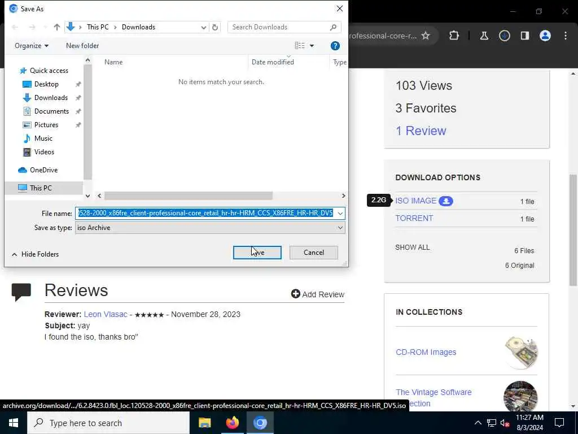Open notification center icon
Viewport: 578px width, 434px height.
[x=559, y=423]
